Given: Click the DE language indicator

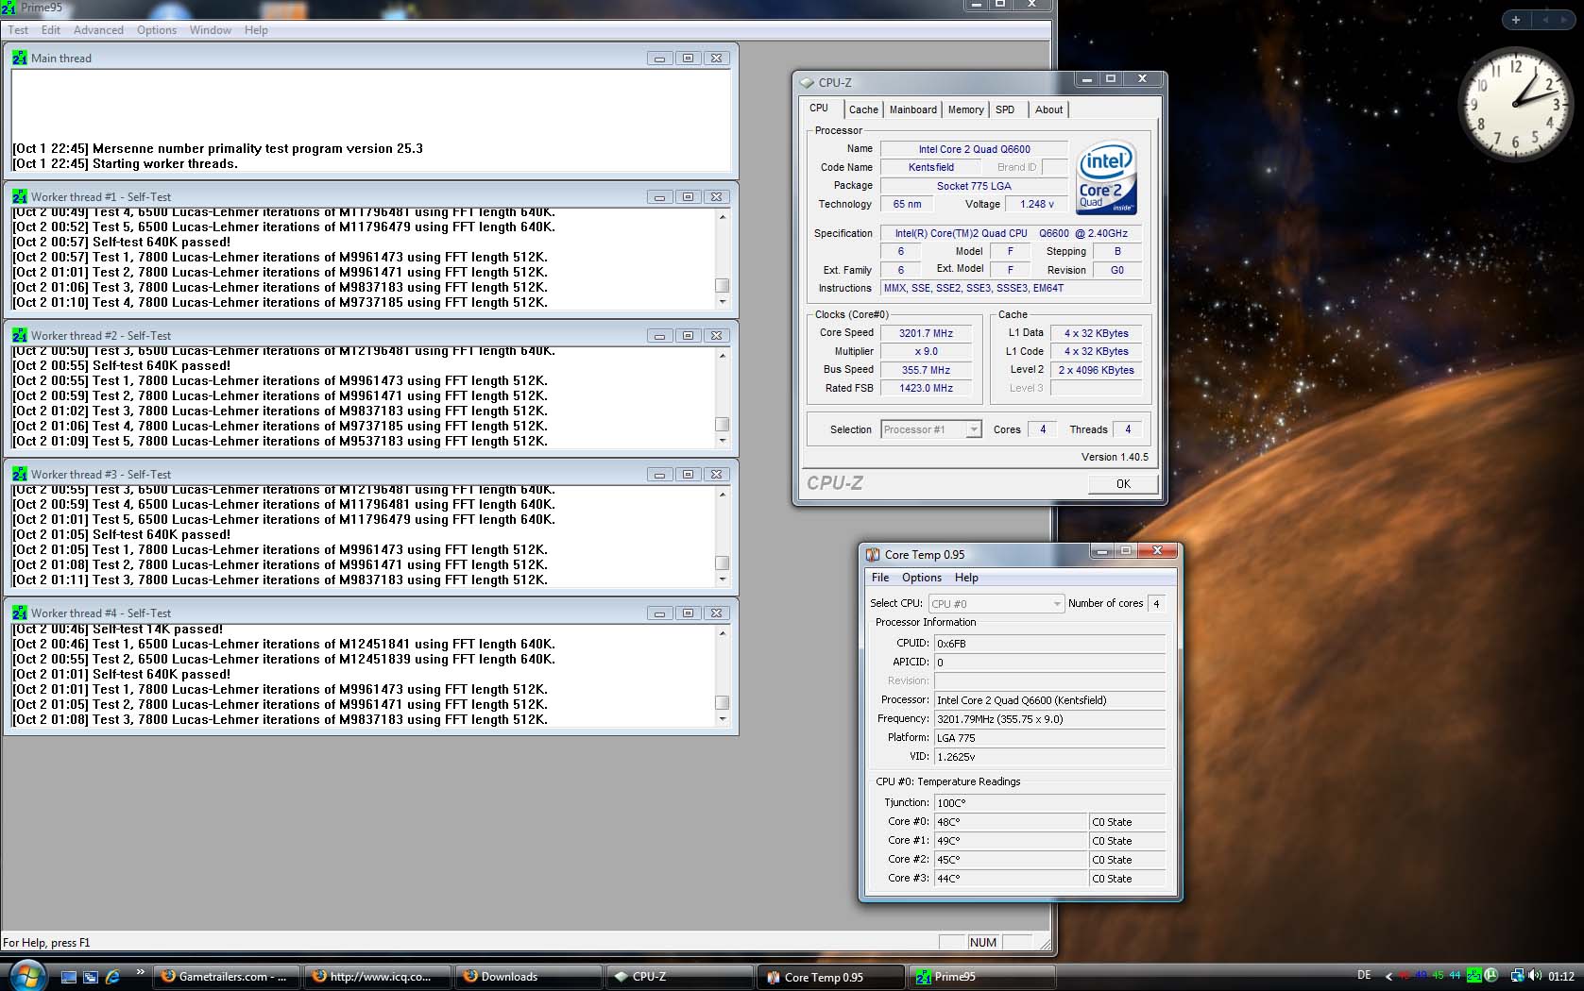Looking at the screenshot, I should pyautogui.click(x=1364, y=976).
